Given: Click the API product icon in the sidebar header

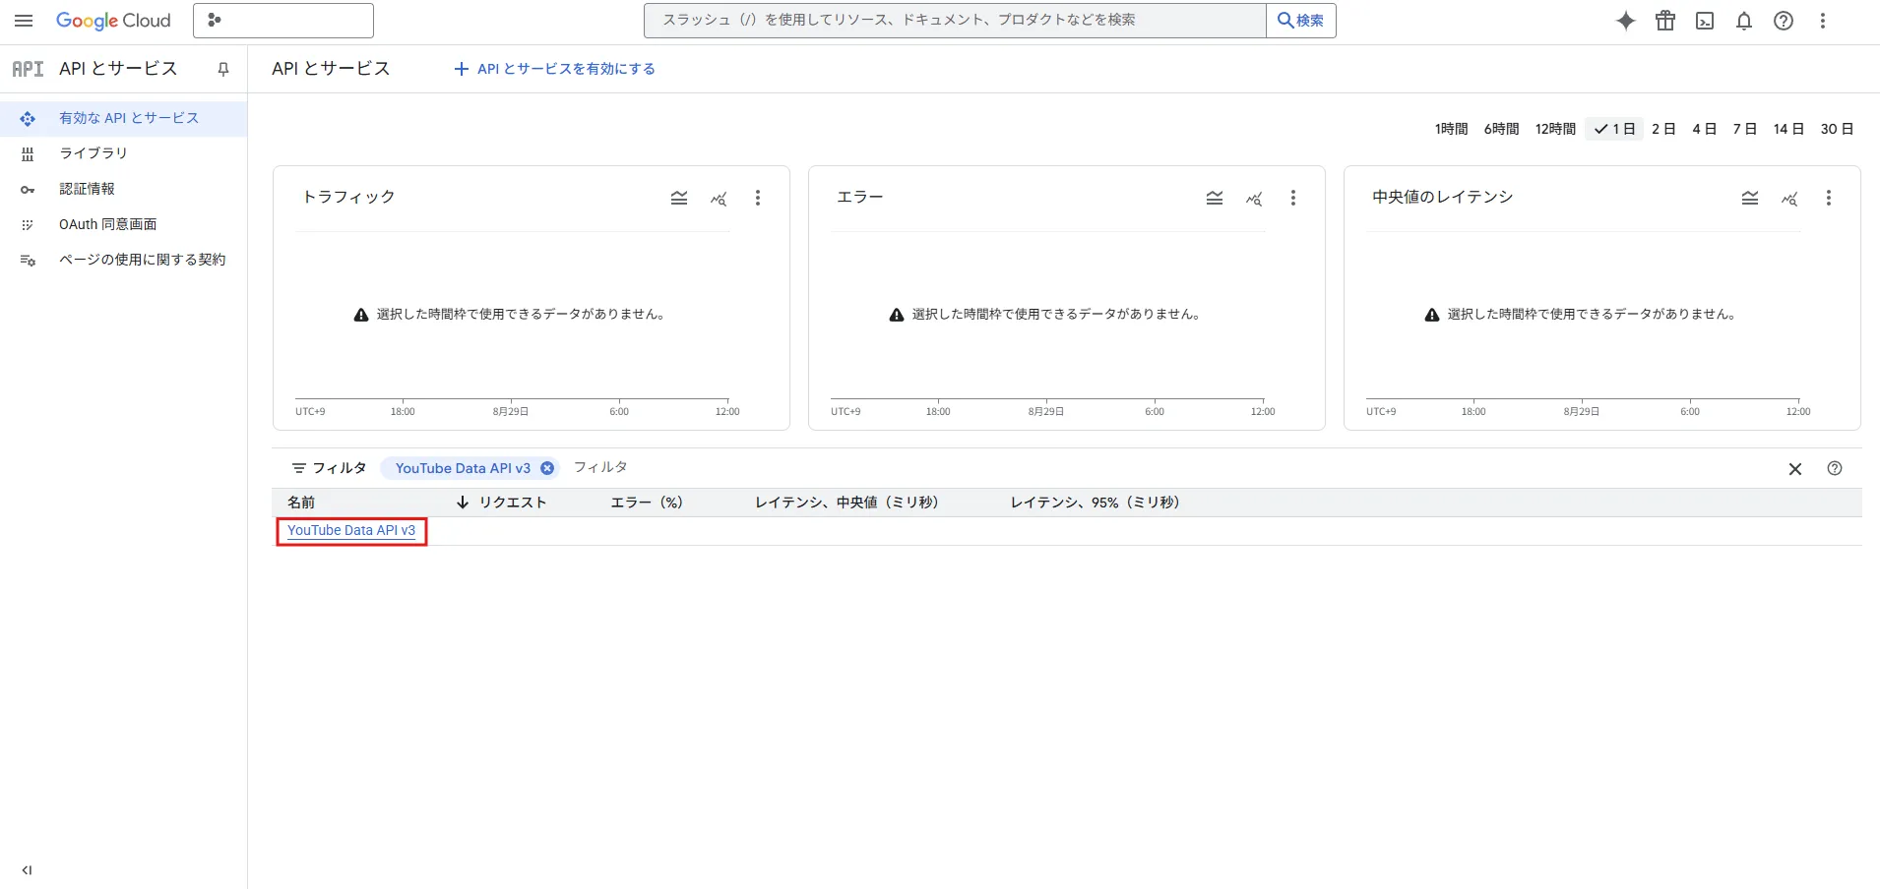Looking at the screenshot, I should click(28, 69).
